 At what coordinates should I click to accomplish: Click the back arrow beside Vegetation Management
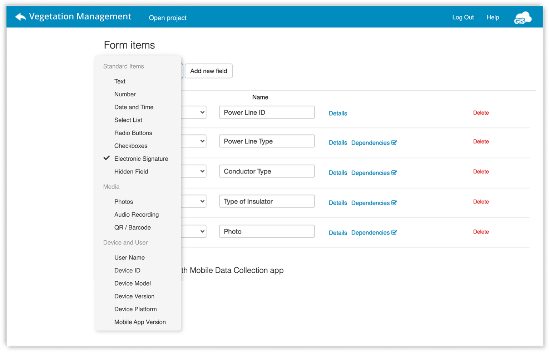(x=20, y=16)
